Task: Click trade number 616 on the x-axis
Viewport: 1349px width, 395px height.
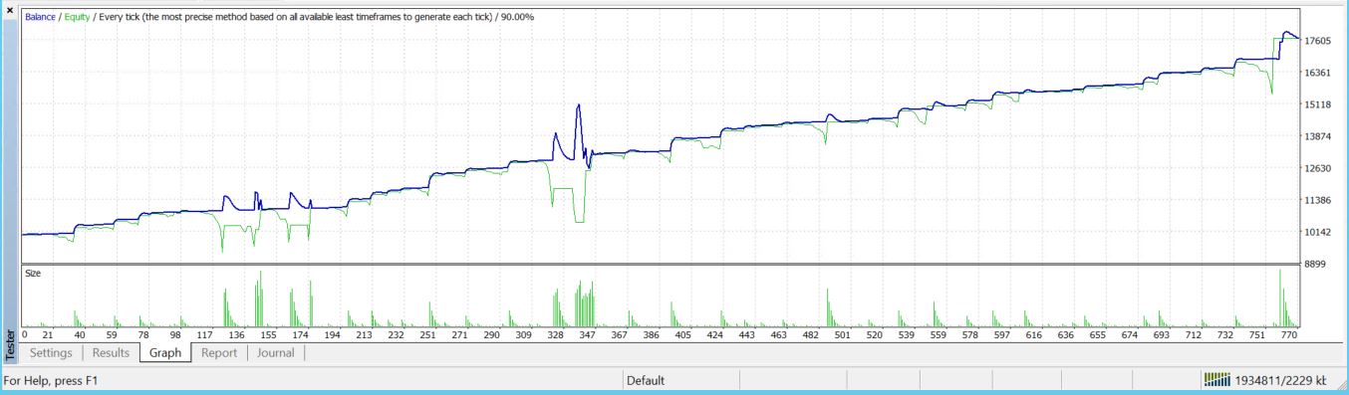Action: click(x=1033, y=335)
